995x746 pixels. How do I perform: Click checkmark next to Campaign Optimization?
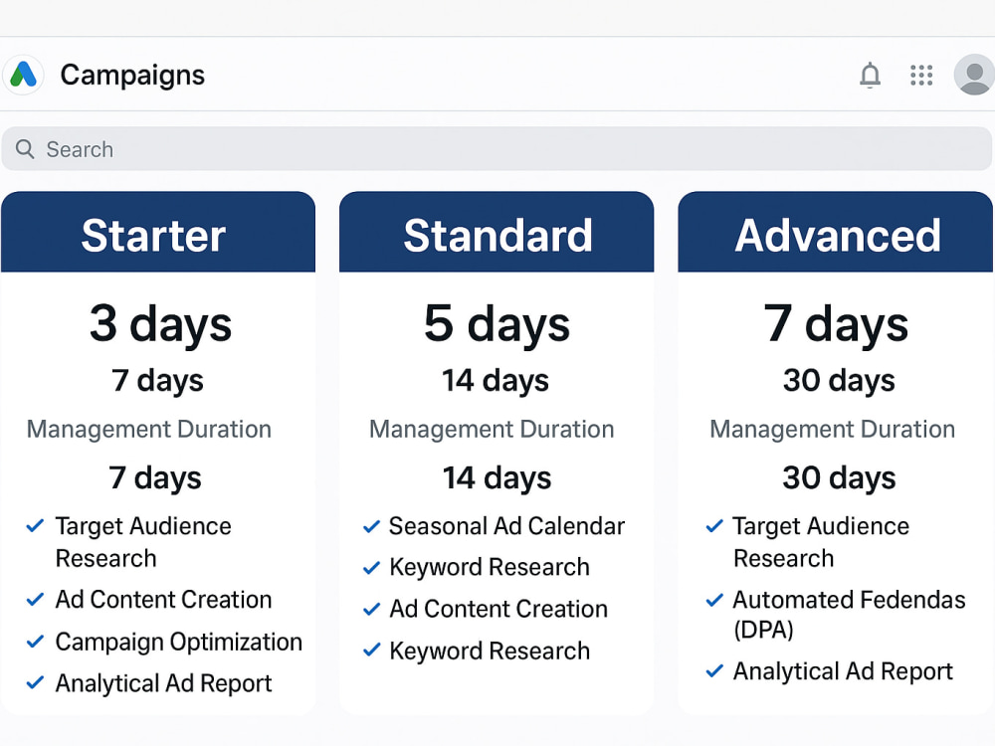[35, 642]
